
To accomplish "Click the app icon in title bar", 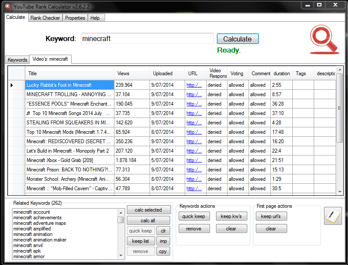I will click(8, 7).
